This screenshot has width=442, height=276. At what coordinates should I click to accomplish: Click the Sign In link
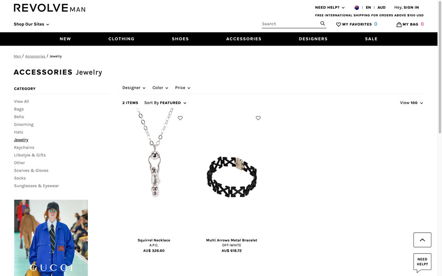pyautogui.click(x=411, y=8)
